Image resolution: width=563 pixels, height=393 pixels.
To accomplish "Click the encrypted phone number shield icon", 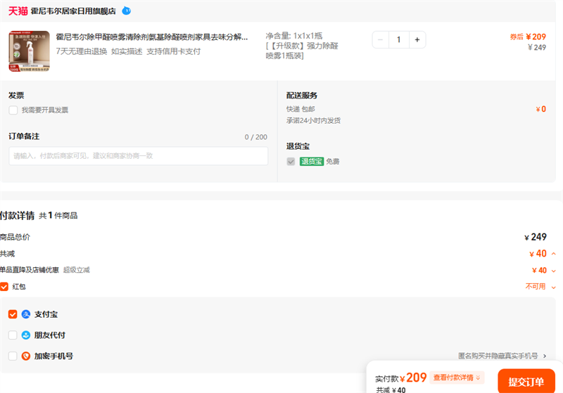I will point(26,356).
